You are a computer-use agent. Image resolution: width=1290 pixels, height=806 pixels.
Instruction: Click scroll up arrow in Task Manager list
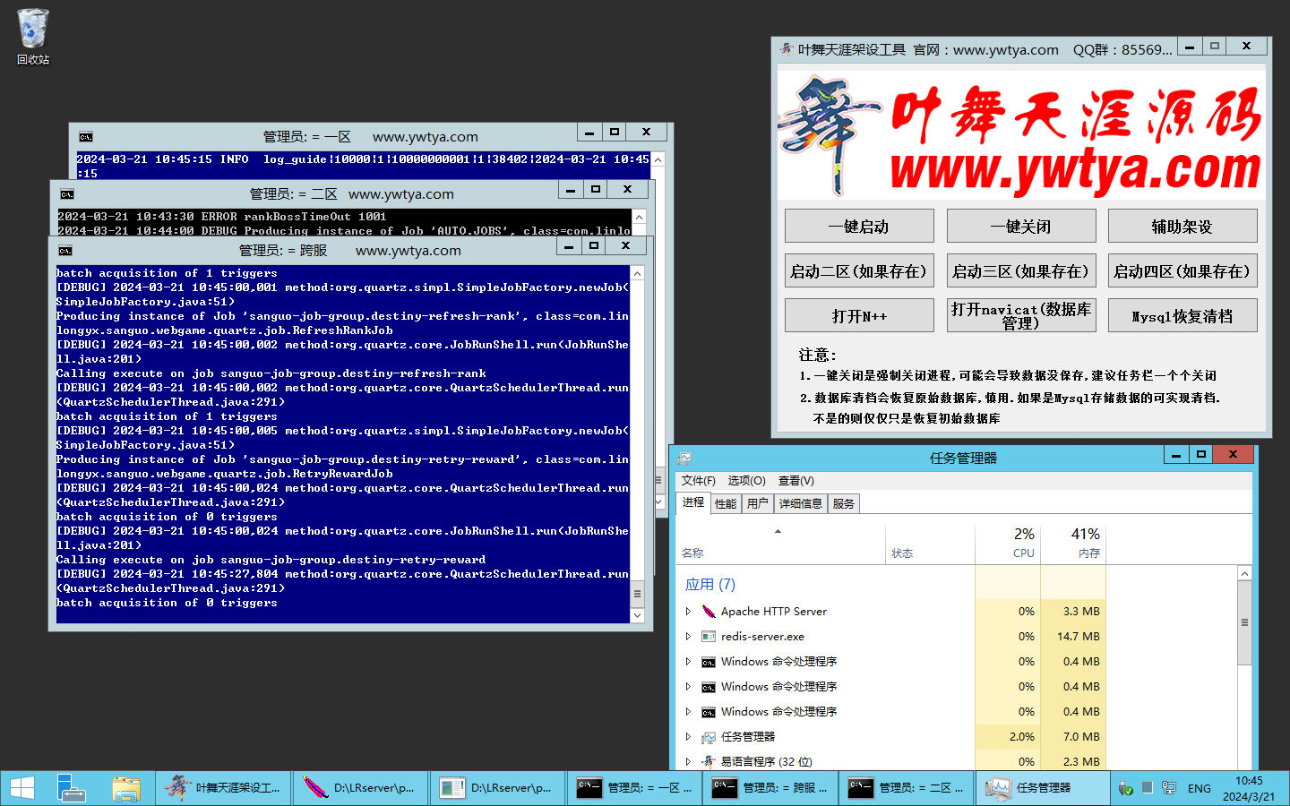[1244, 573]
